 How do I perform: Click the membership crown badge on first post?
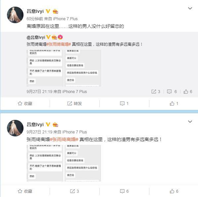(x=55, y=11)
